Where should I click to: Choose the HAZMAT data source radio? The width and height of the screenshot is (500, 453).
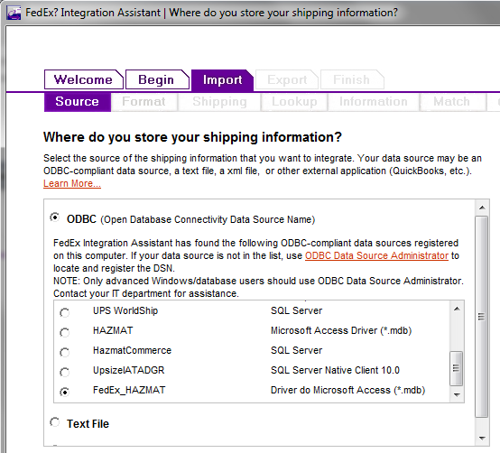click(64, 332)
